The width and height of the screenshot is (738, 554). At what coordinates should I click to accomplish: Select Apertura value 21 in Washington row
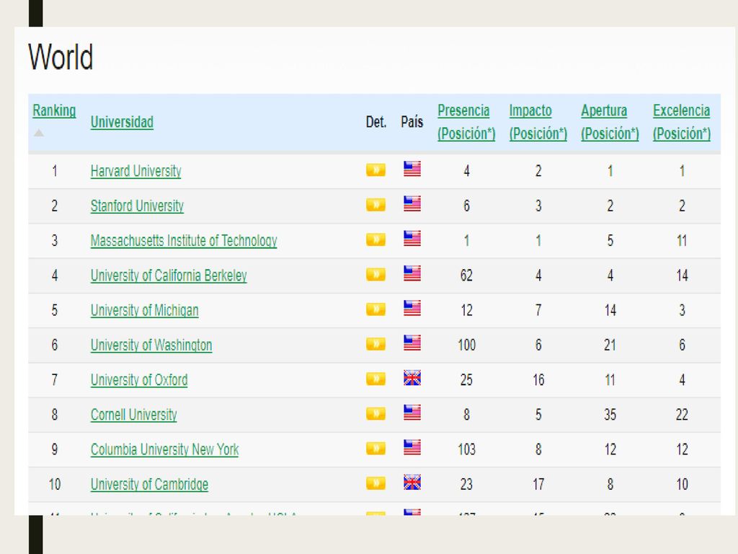tap(610, 346)
